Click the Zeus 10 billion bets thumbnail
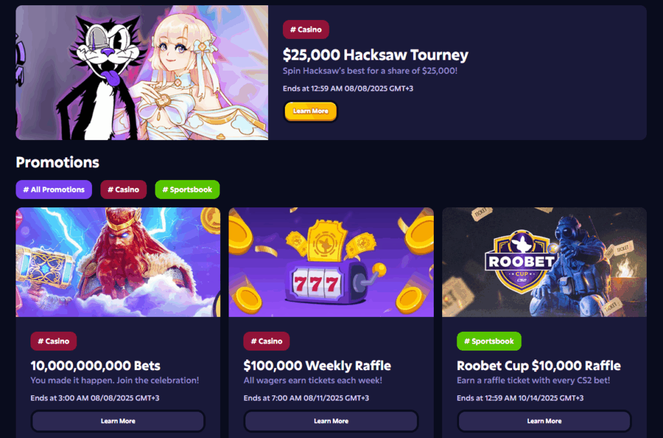 tap(118, 262)
